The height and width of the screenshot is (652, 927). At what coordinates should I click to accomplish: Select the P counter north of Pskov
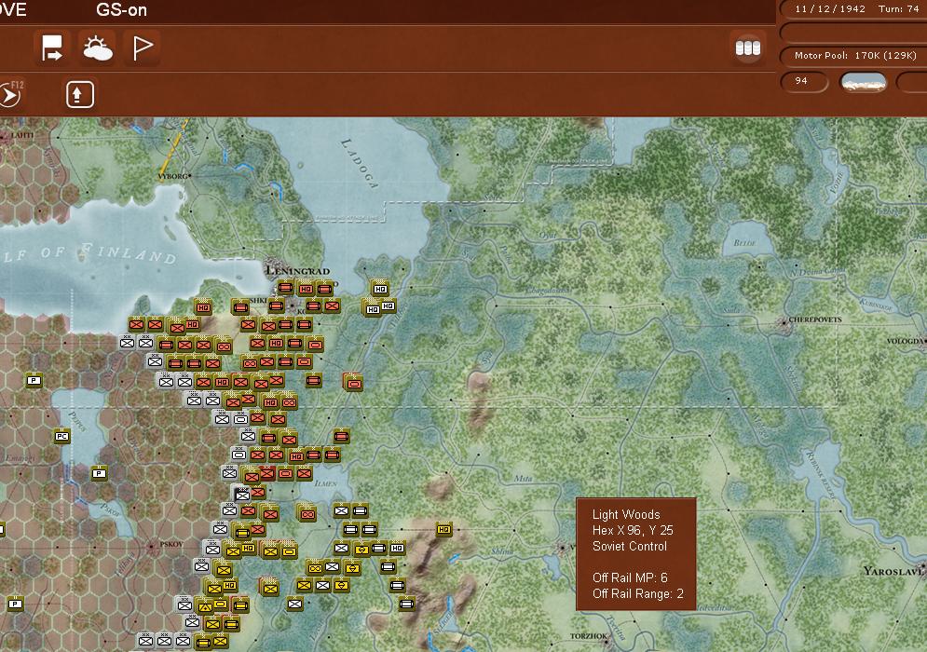tap(100, 473)
